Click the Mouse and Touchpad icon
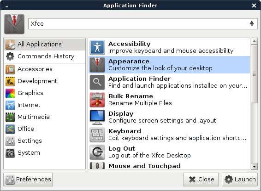The width and height of the screenshot is (261, 191). tap(97, 165)
